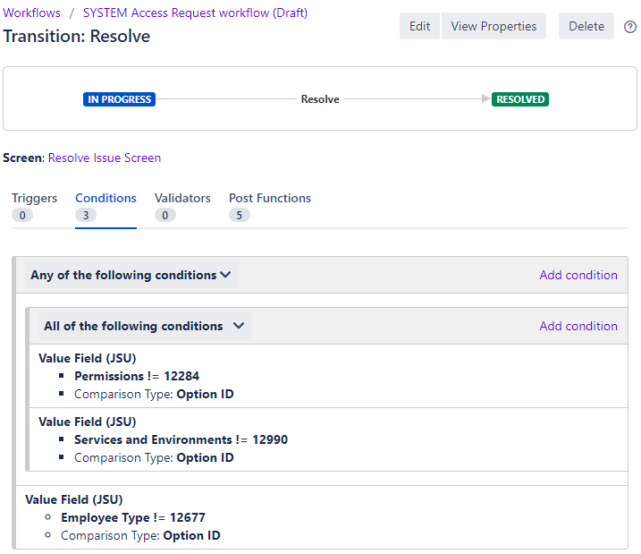The image size is (641, 554).
Task: Select the Services and Environments condition
Action: point(181,439)
